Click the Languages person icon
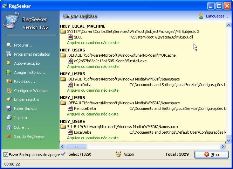Screen dimensions: 233x169 pos(201,16)
